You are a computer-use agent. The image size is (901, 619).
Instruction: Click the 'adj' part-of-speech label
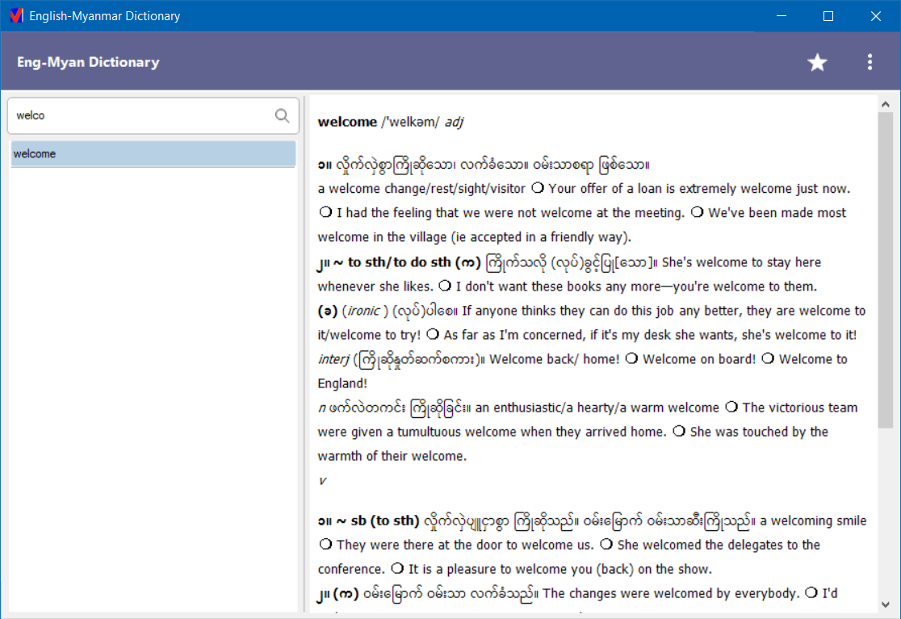point(454,122)
